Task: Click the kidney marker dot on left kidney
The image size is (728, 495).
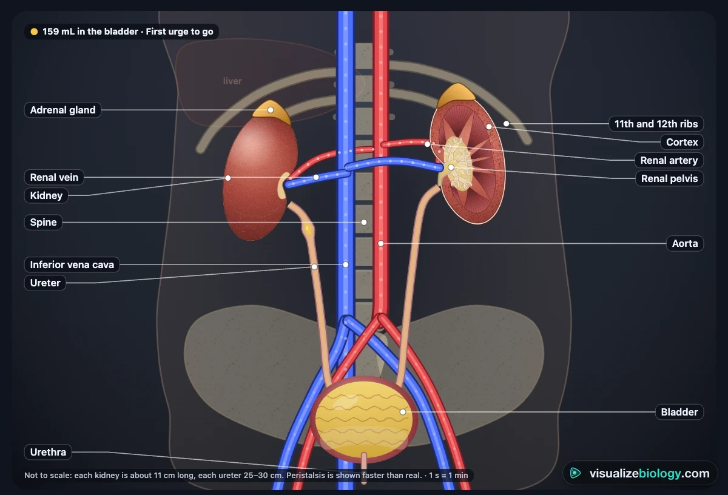Action: point(228,178)
